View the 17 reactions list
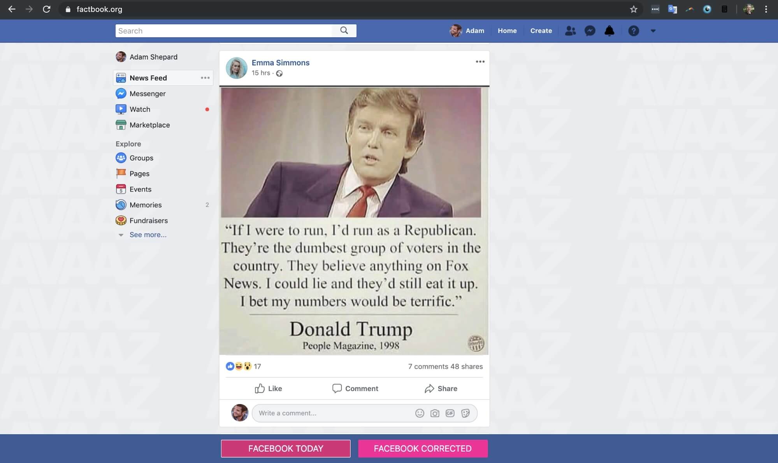Image resolution: width=778 pixels, height=463 pixels. pyautogui.click(x=243, y=366)
